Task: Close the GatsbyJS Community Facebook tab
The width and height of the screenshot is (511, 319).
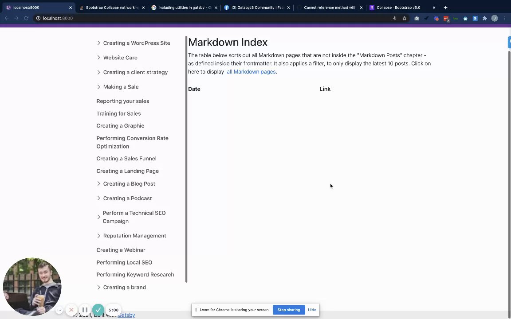Action: [288, 8]
